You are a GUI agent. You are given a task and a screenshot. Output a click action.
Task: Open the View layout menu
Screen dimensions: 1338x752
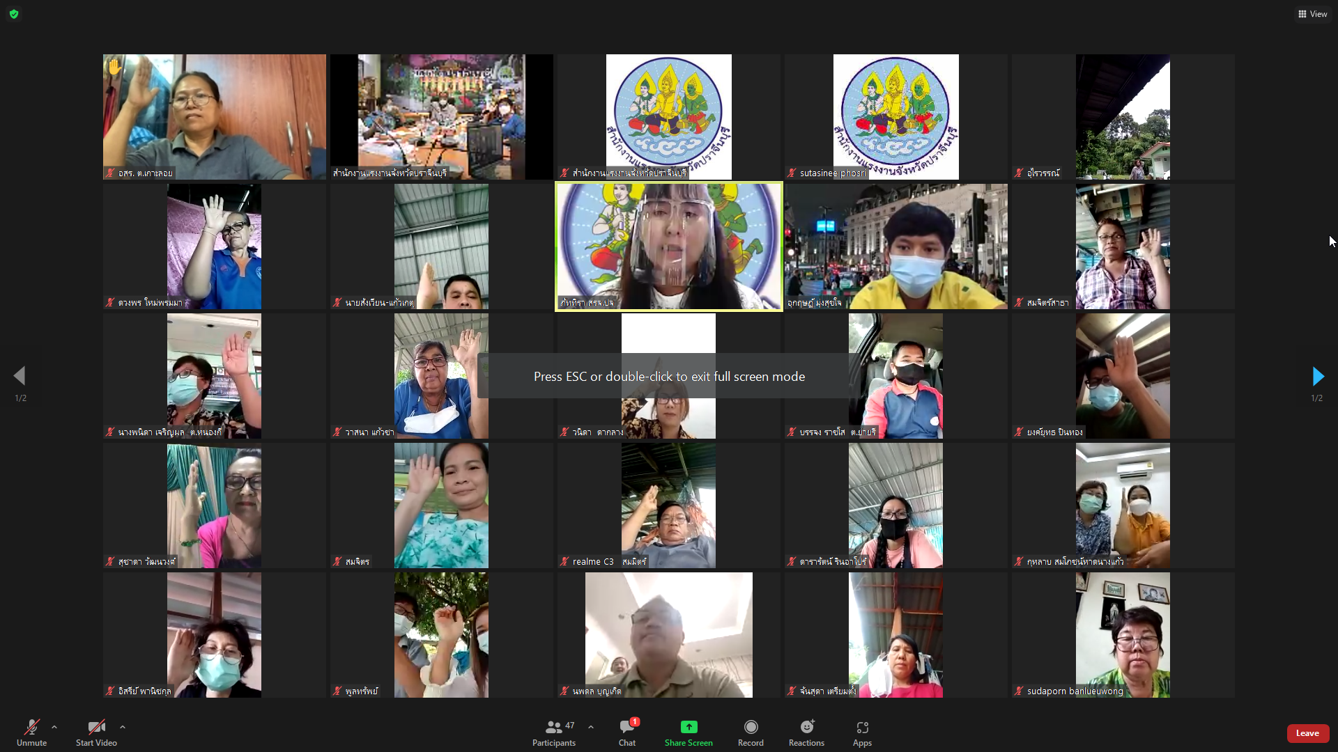[1313, 14]
